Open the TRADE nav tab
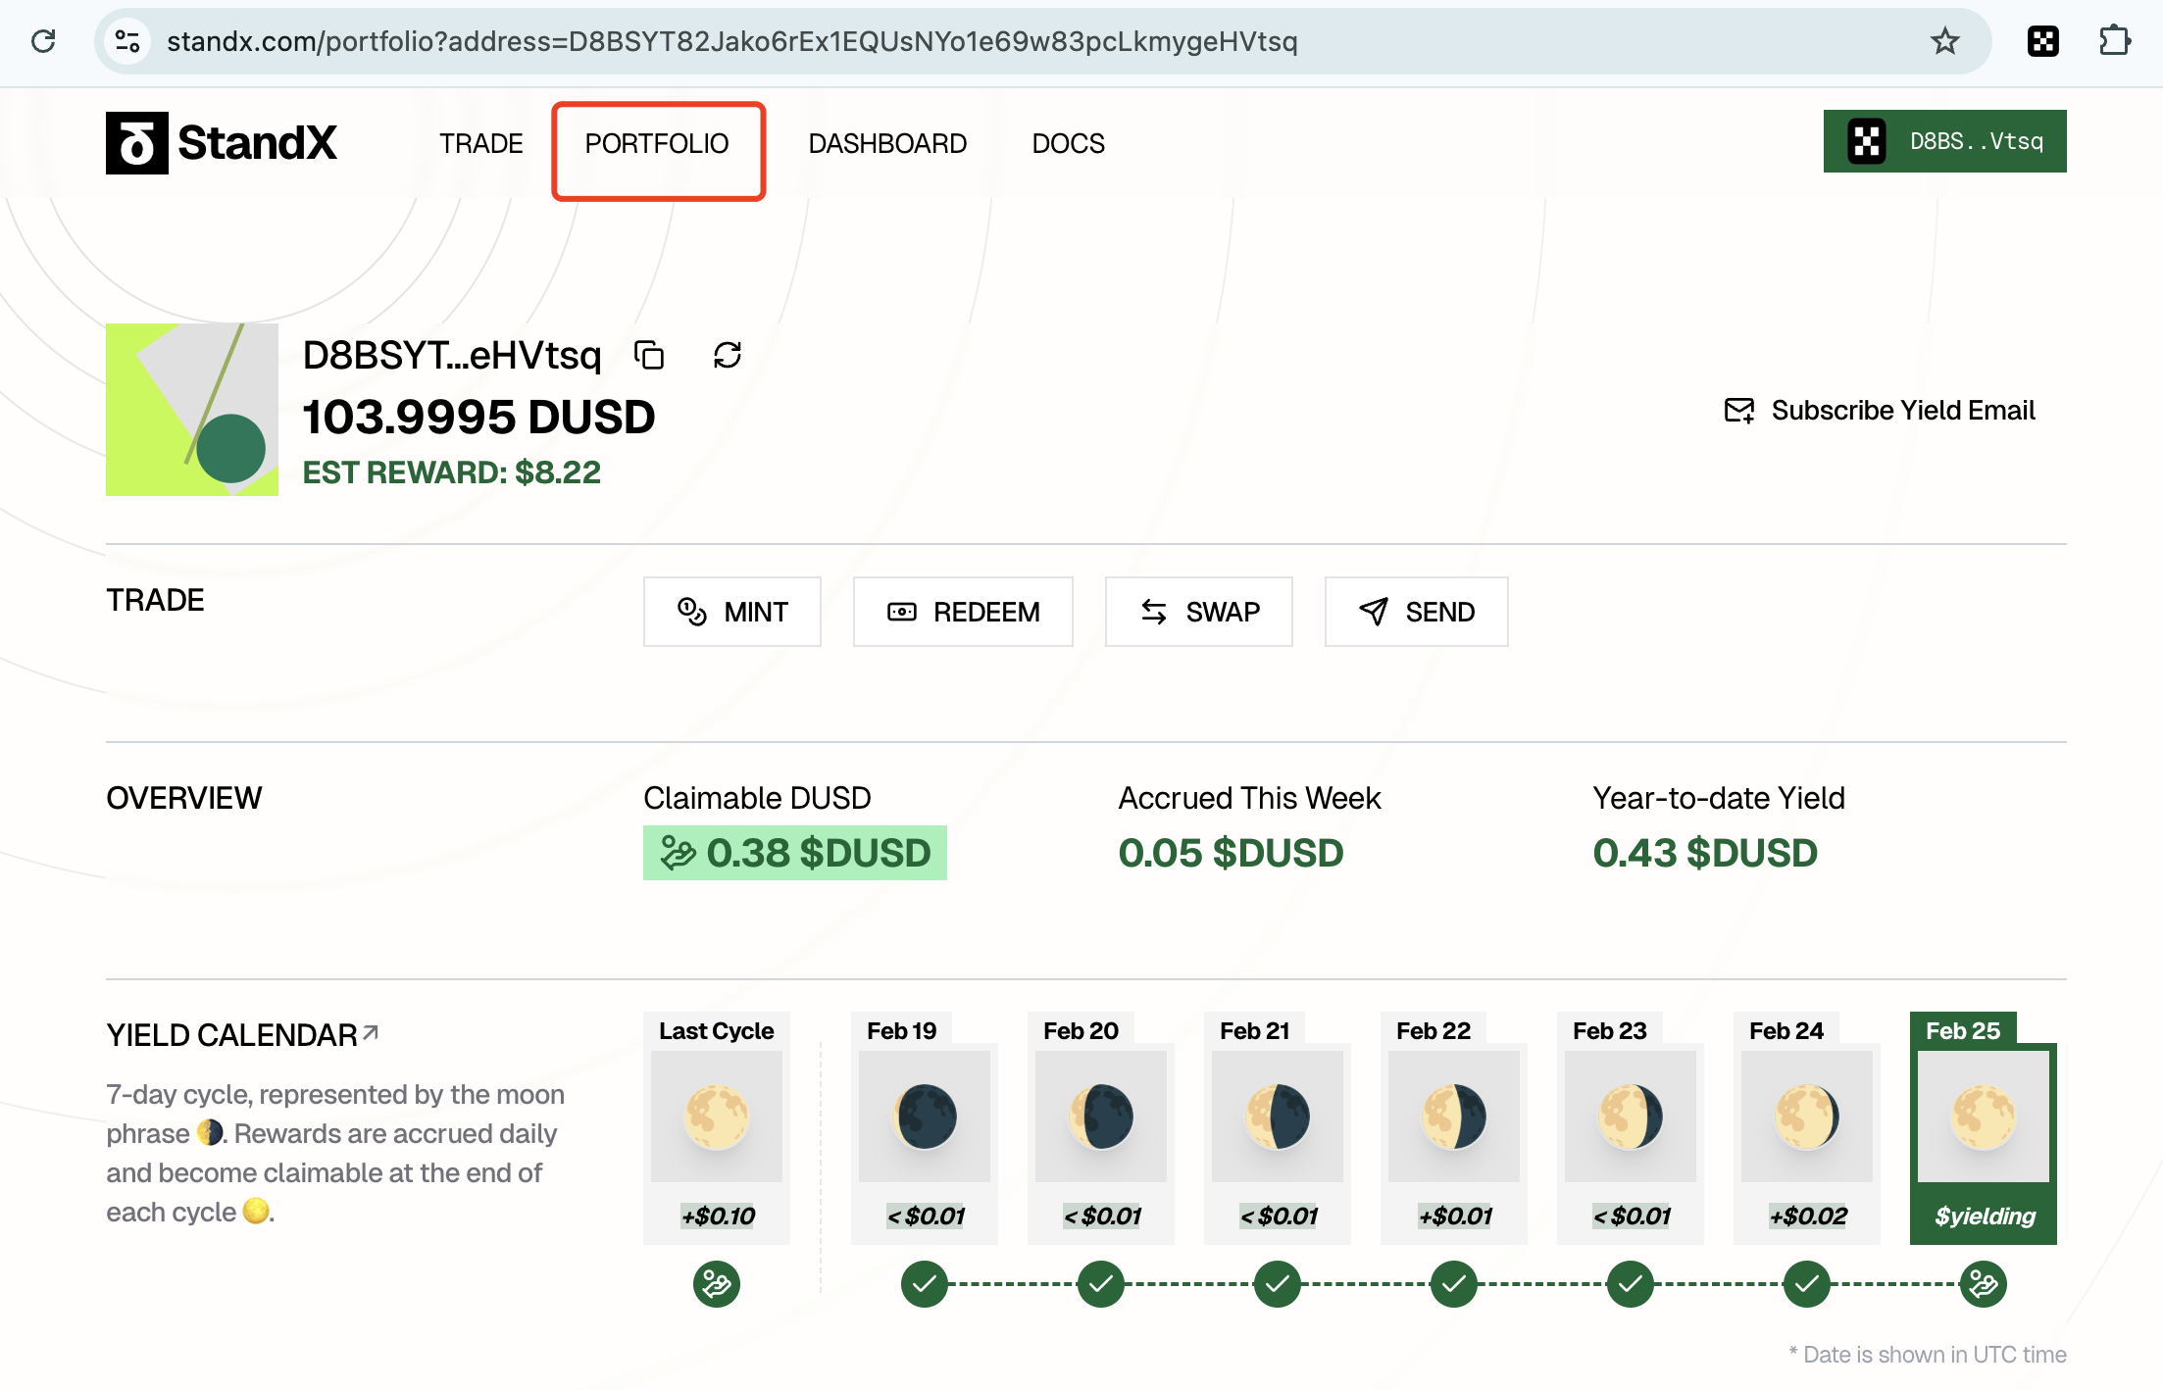 (x=481, y=143)
